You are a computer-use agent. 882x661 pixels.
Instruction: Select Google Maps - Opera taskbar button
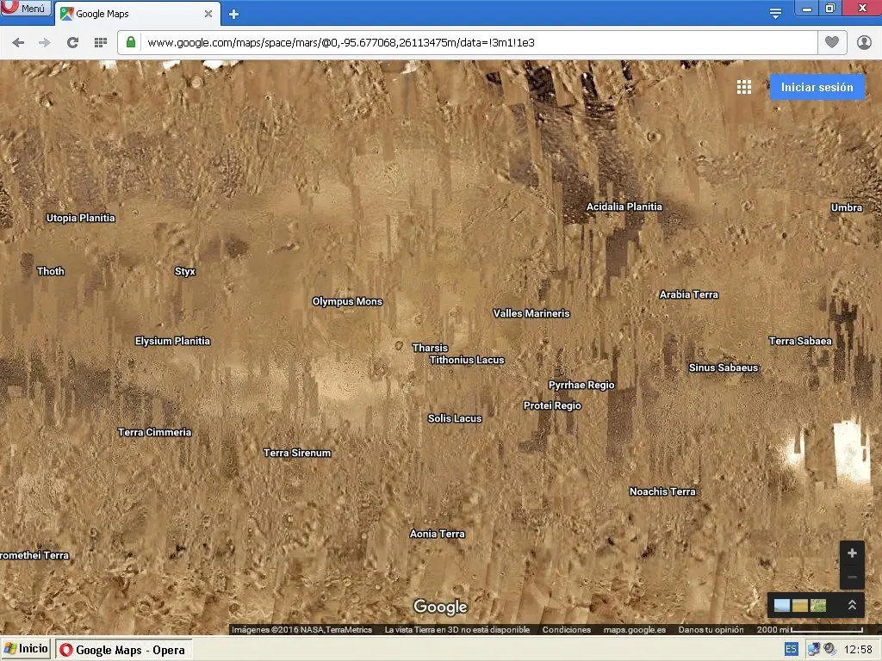(123, 650)
